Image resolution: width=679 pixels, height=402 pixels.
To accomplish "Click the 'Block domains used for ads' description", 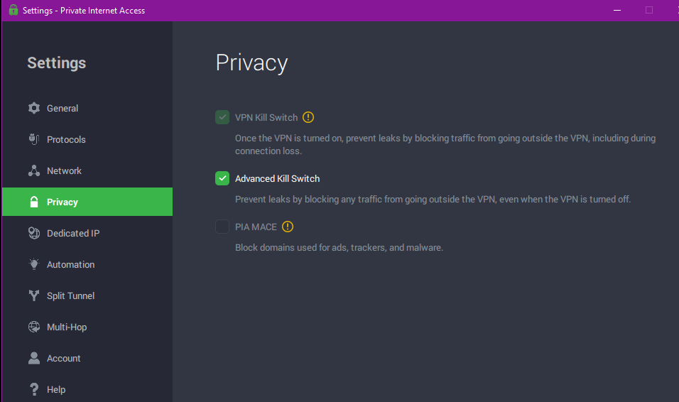I will click(x=339, y=247).
